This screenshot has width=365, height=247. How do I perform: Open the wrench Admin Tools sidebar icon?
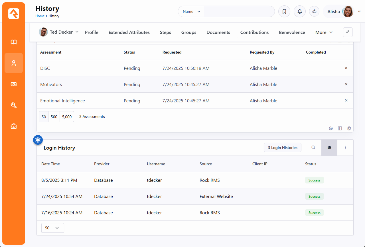pyautogui.click(x=14, y=105)
